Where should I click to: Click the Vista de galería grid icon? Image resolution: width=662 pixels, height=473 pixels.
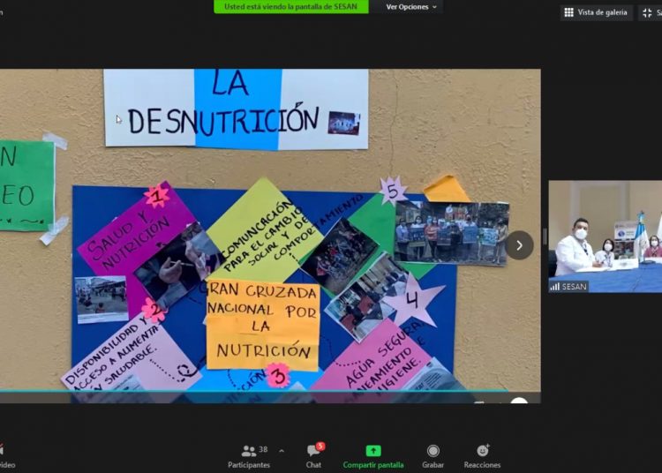(569, 12)
